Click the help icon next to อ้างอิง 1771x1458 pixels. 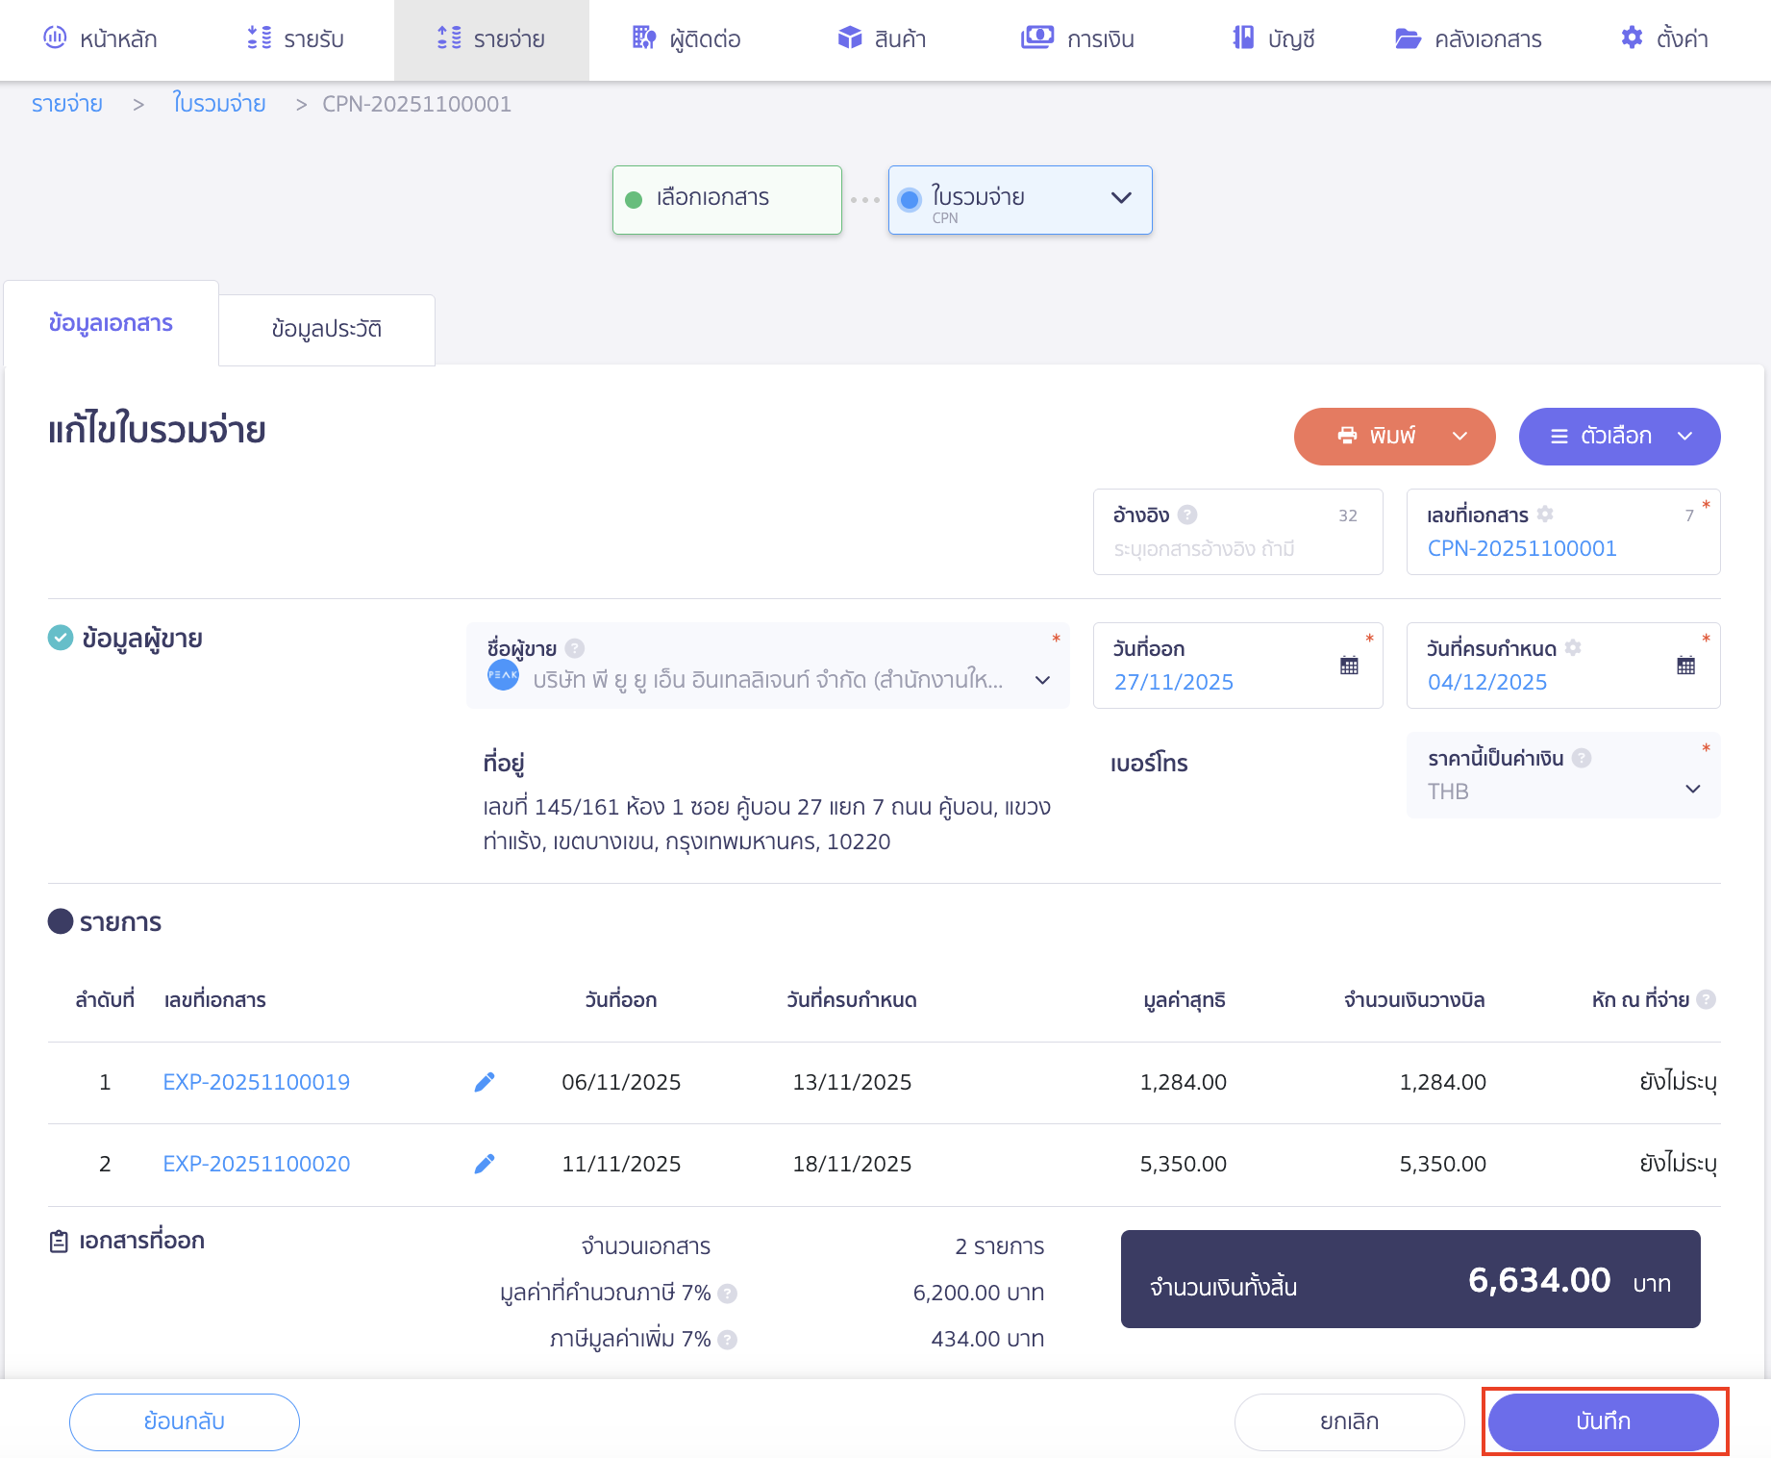[1187, 515]
